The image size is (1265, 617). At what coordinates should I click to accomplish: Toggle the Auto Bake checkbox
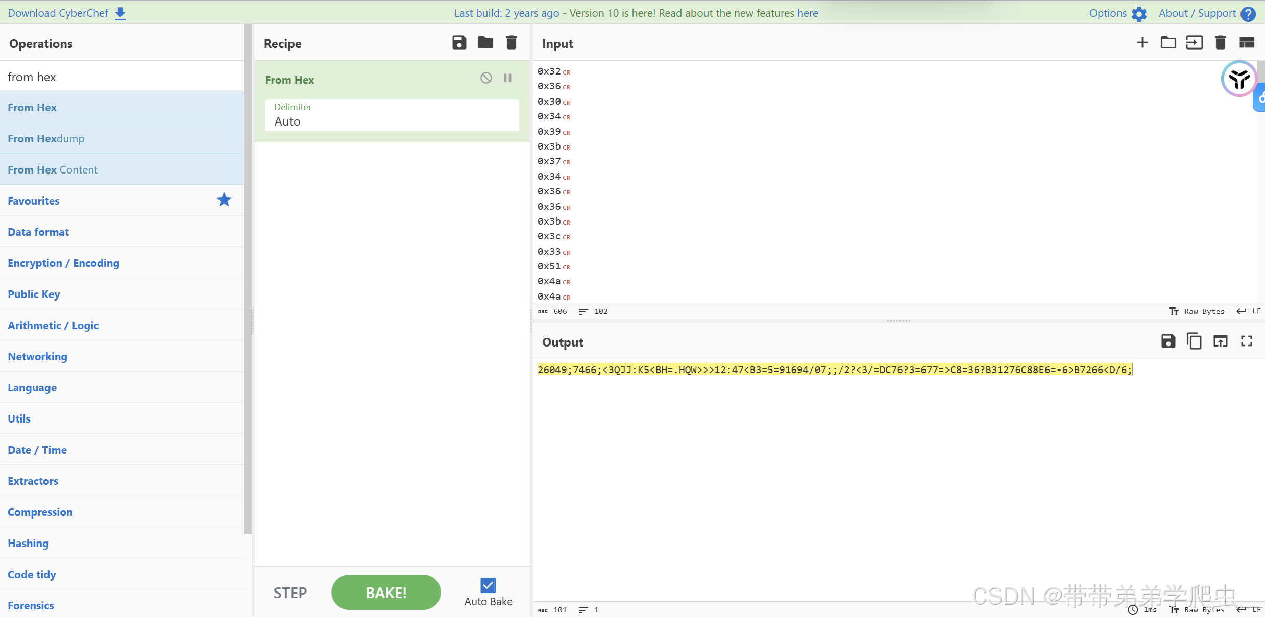point(488,585)
